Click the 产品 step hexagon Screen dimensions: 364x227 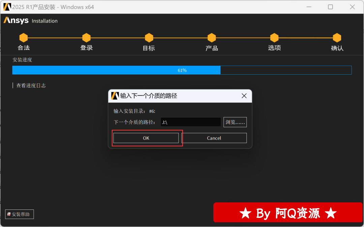tap(212, 38)
